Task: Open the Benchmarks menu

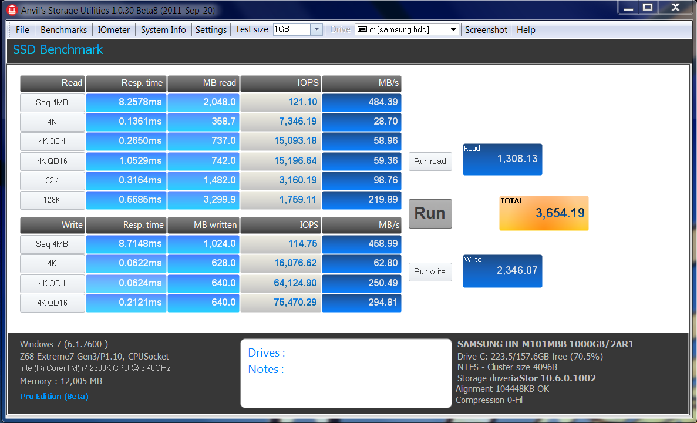Action: tap(63, 30)
